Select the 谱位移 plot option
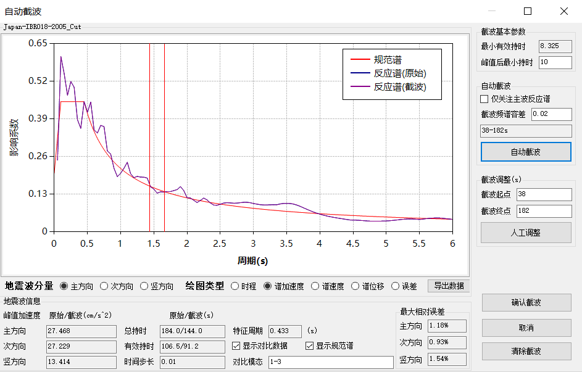This screenshot has width=582, height=372. pyautogui.click(x=355, y=286)
